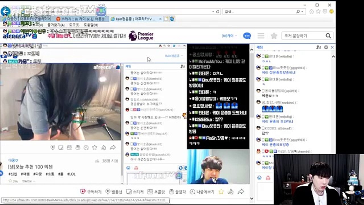Viewport: 364px width, 205px height.
Task: Expand the [BJ]케이 account dropdown
Action: pos(229,36)
